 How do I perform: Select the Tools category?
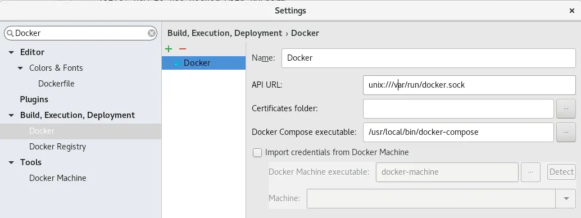tap(31, 162)
